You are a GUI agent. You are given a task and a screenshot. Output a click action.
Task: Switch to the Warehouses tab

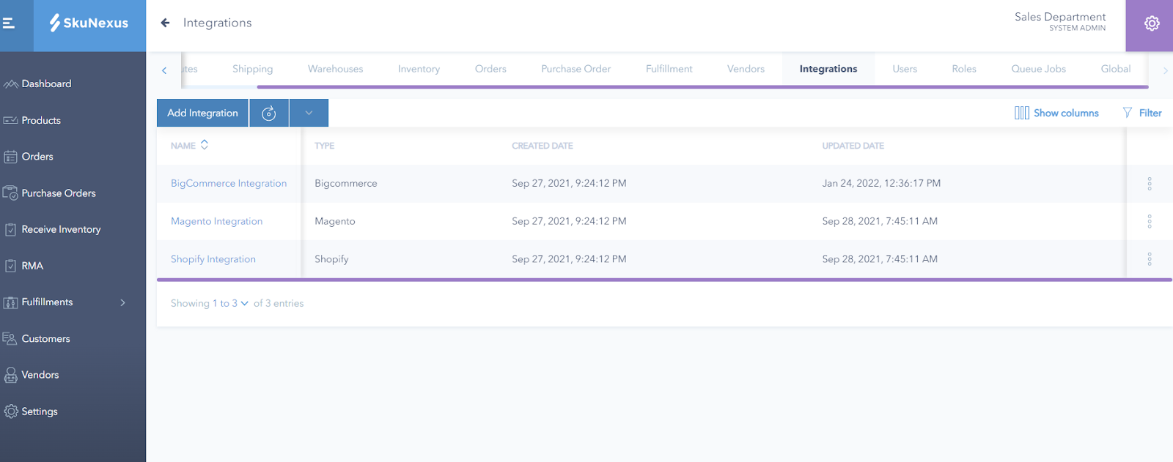[x=335, y=69]
